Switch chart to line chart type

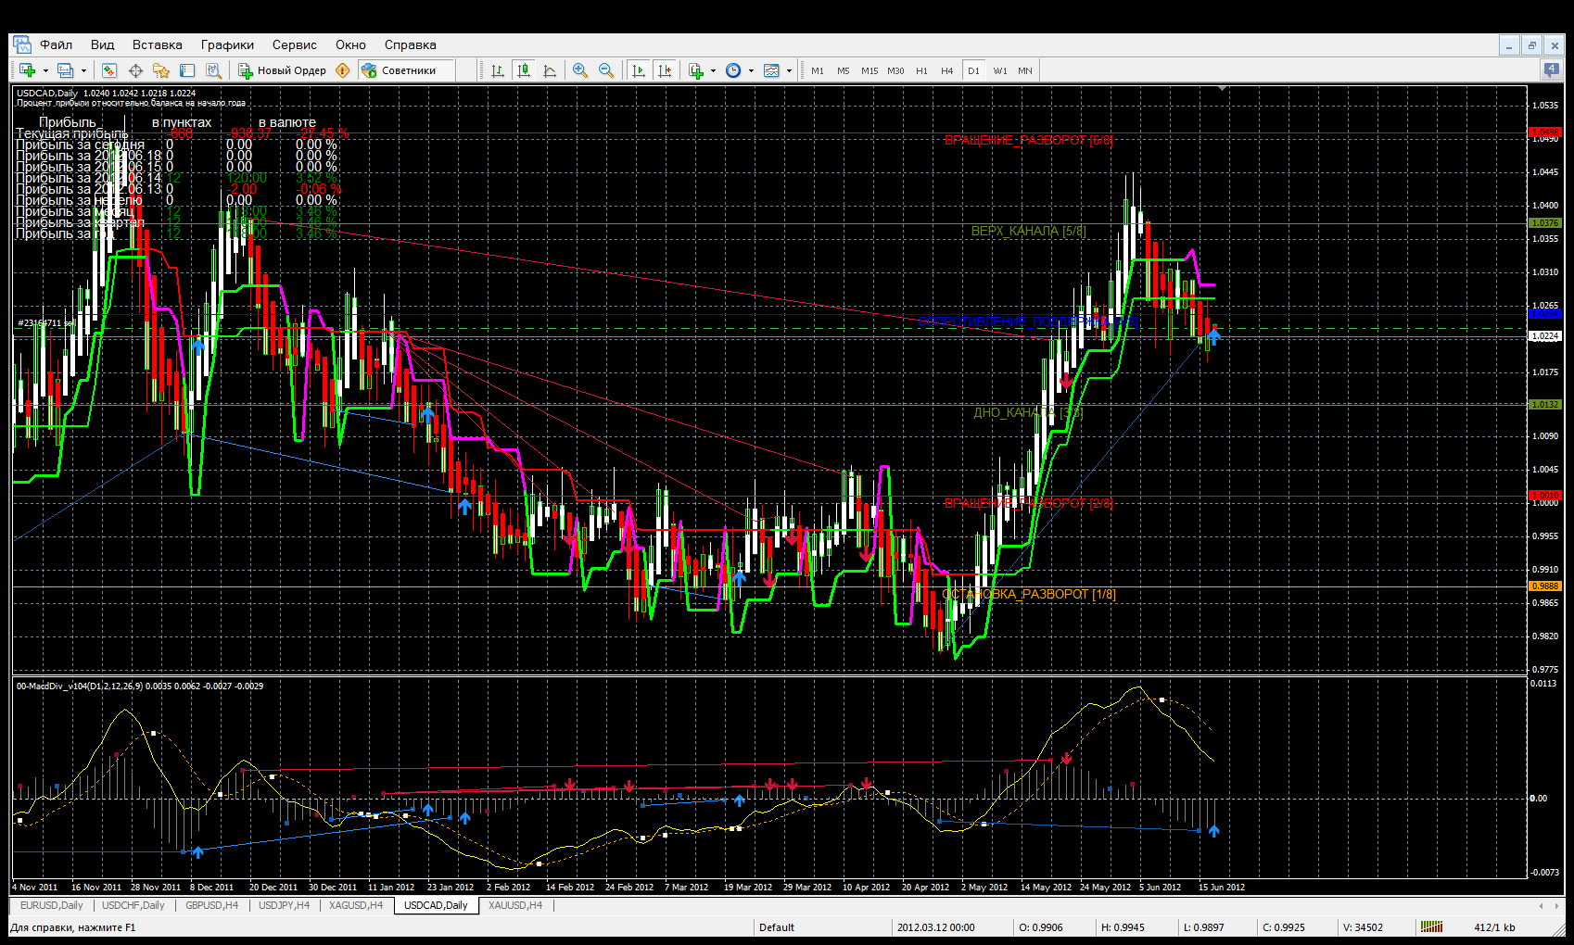[x=550, y=70]
